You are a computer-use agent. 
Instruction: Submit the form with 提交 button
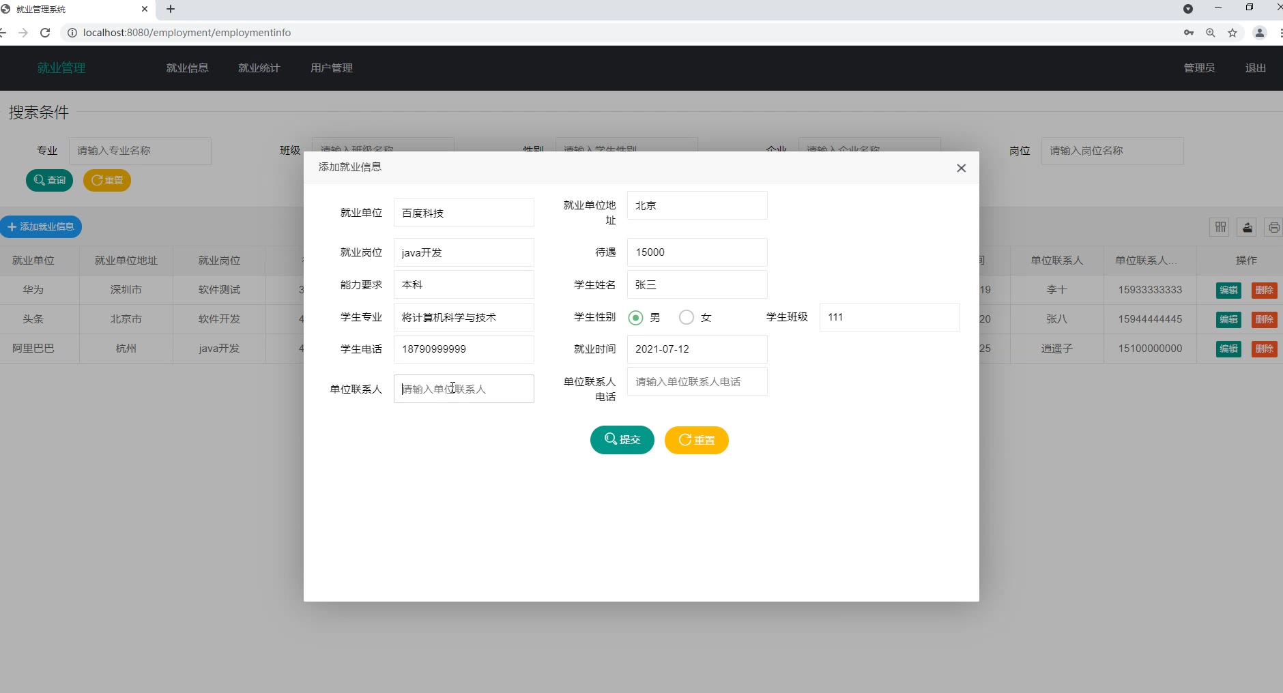click(x=622, y=440)
